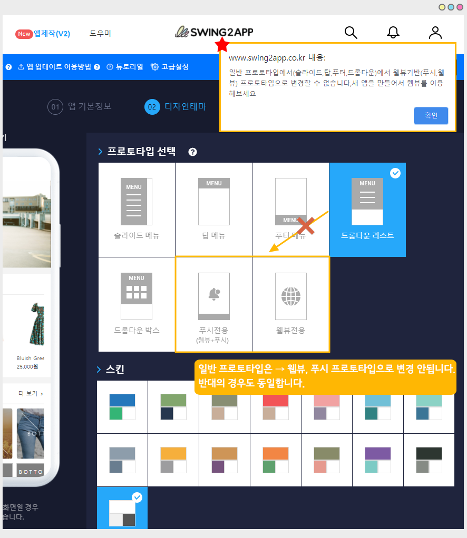Expand the 프로토타입 선택 section chevron
The image size is (467, 538).
tap(100, 152)
